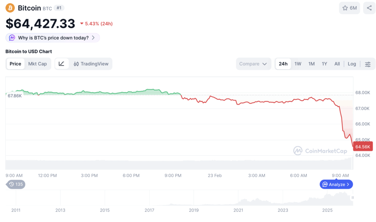Switch to Mkt Cap tab
Screen dimensions: 376x222
[x=37, y=64]
